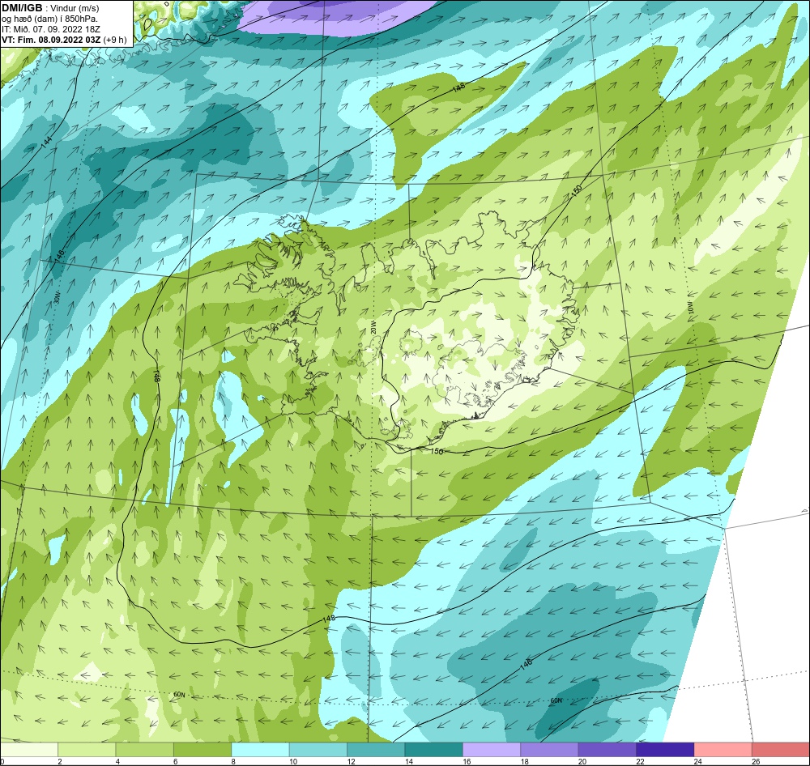Click the legend value '8'

tap(233, 761)
